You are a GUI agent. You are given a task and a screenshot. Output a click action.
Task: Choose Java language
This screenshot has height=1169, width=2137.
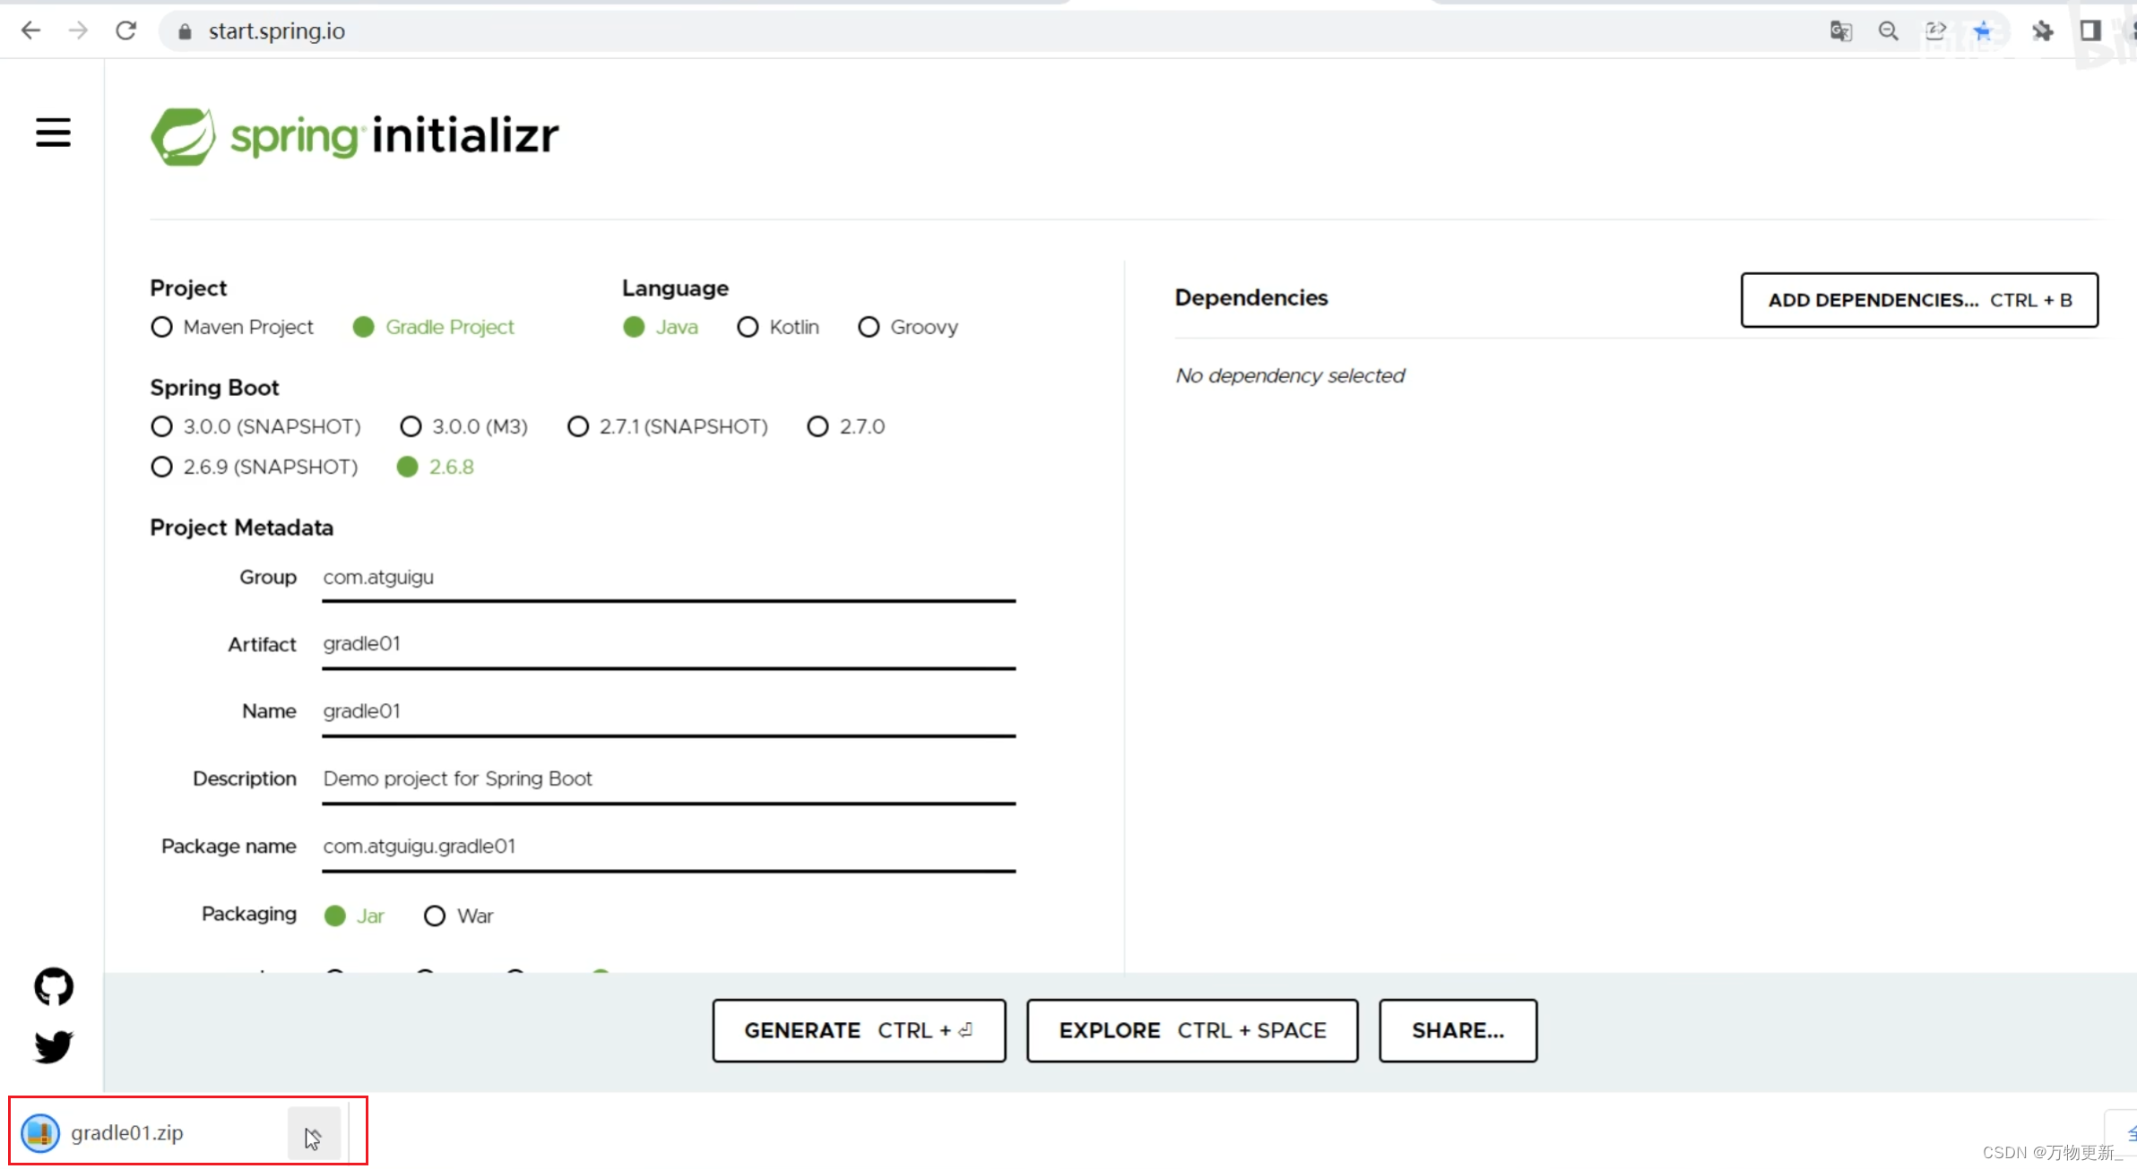tap(661, 327)
